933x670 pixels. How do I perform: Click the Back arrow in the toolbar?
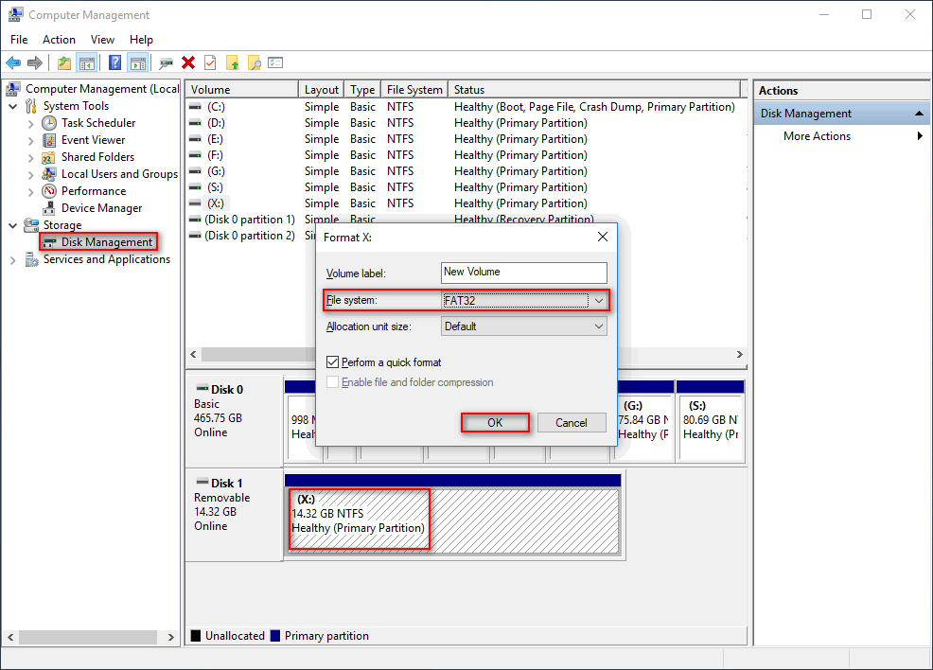[x=13, y=62]
